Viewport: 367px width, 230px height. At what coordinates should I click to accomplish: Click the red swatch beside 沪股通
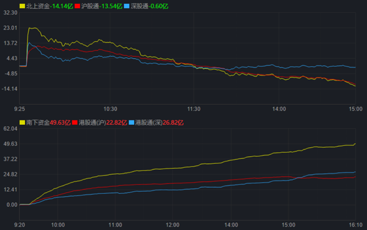coord(77,6)
